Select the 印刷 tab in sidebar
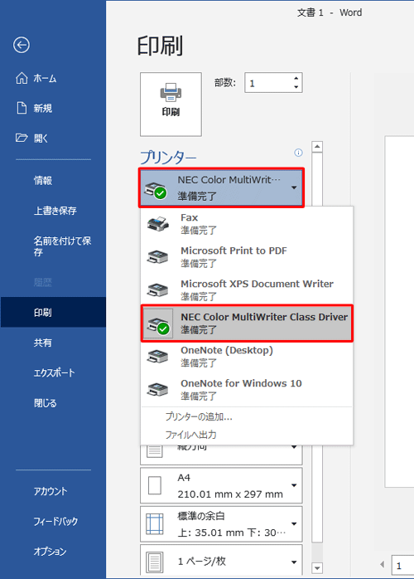The height and width of the screenshot is (579, 414). coord(53,313)
